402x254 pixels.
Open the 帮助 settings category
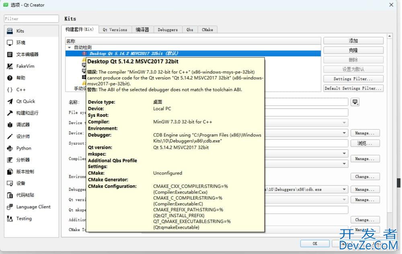coord(31,78)
